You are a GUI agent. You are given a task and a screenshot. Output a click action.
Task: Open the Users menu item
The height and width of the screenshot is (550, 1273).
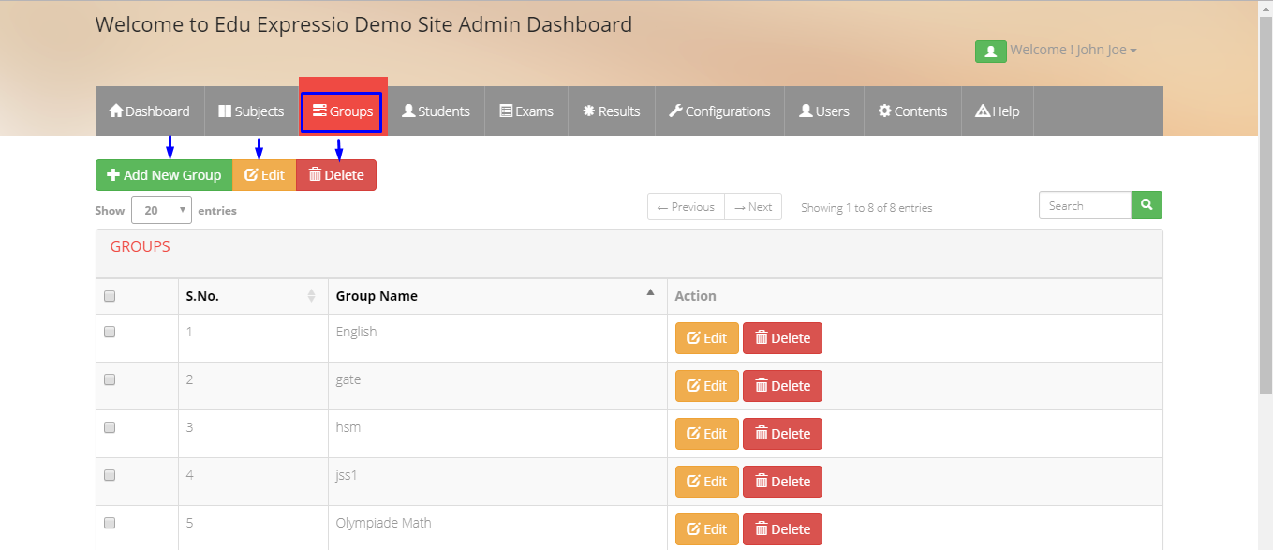pyautogui.click(x=824, y=111)
